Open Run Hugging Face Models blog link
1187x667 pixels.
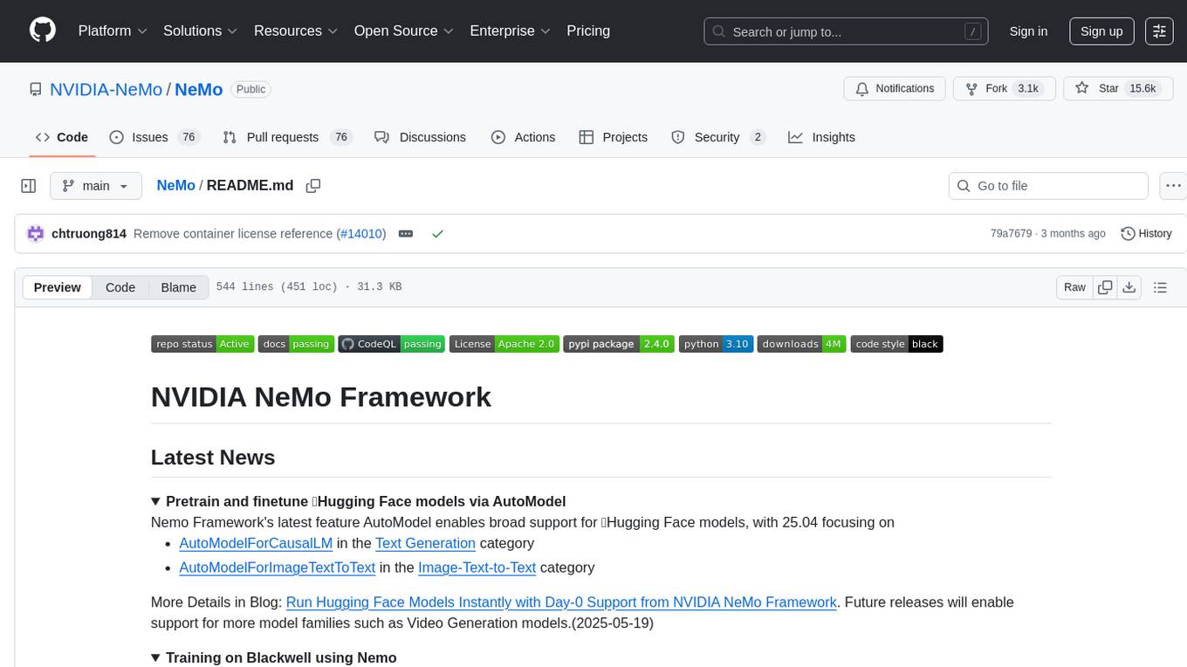pyautogui.click(x=562, y=602)
